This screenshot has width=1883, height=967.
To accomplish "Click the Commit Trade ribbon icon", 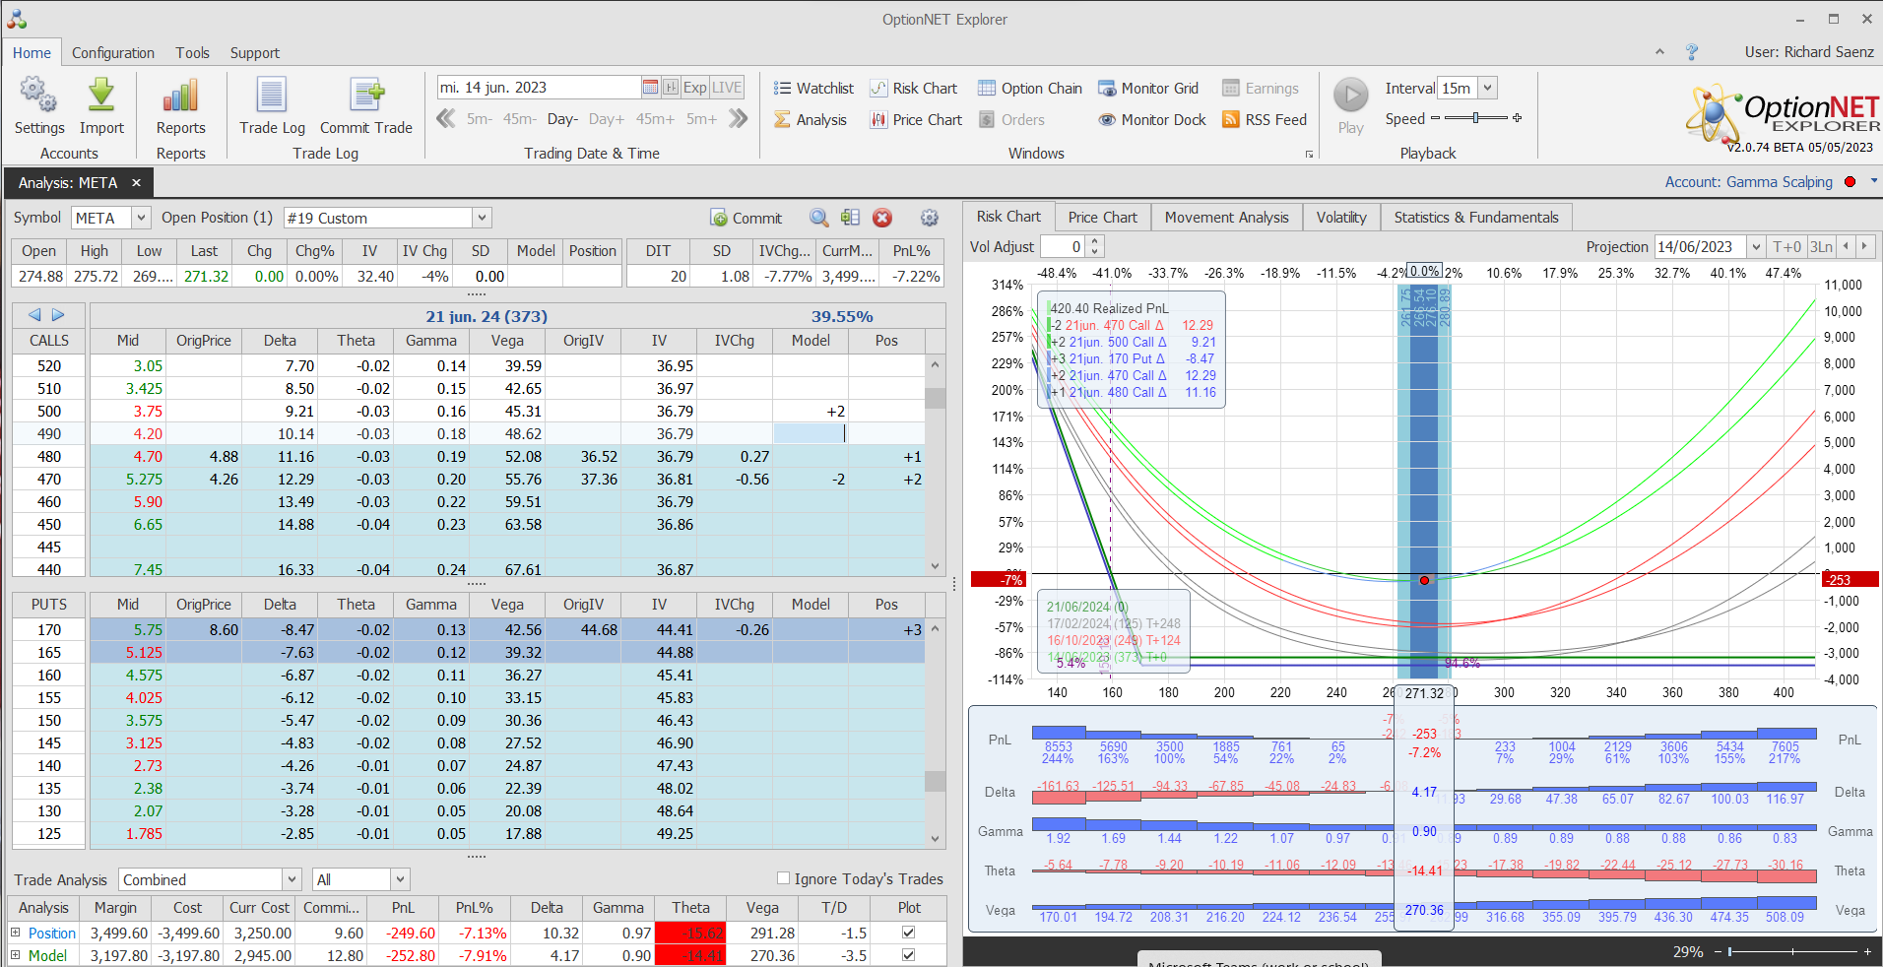I will tap(366, 96).
